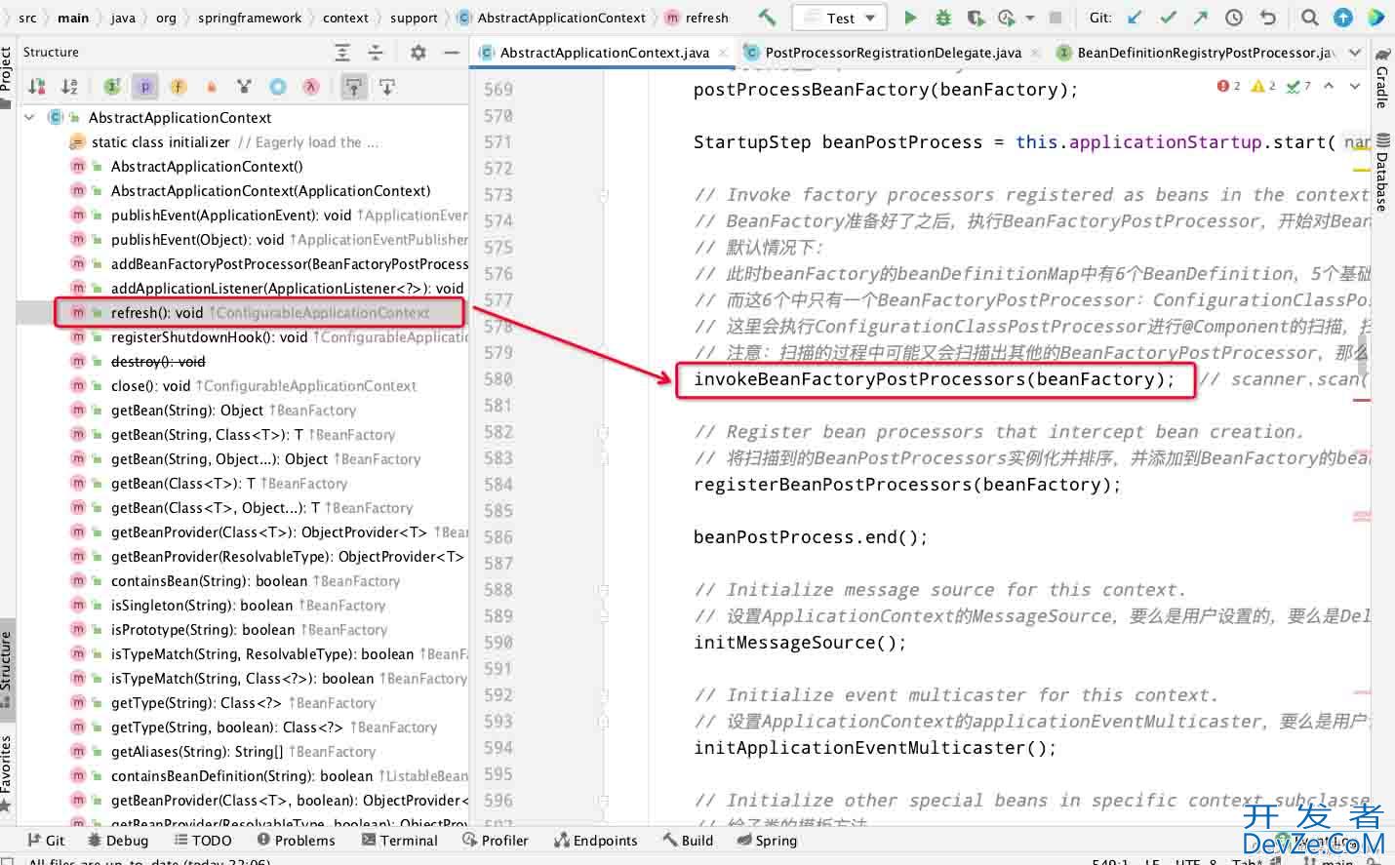The height and width of the screenshot is (865, 1395).
Task: Click the Group by implemented interfaces fork icon
Action: click(x=245, y=87)
